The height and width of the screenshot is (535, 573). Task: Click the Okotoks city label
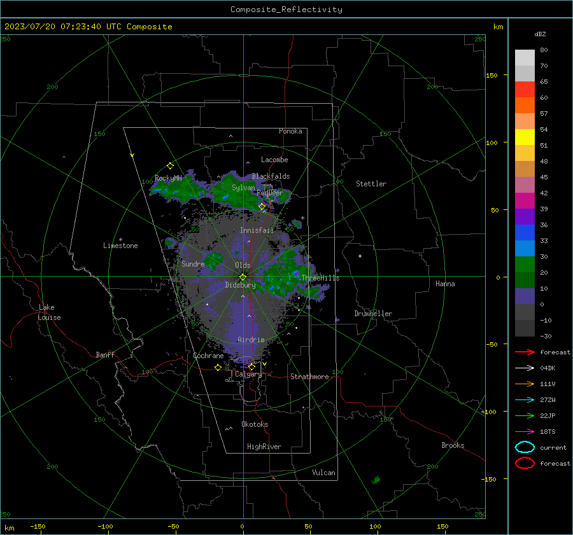(255, 424)
